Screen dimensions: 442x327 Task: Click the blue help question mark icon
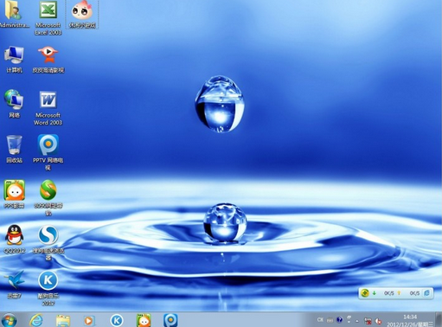click(340, 319)
